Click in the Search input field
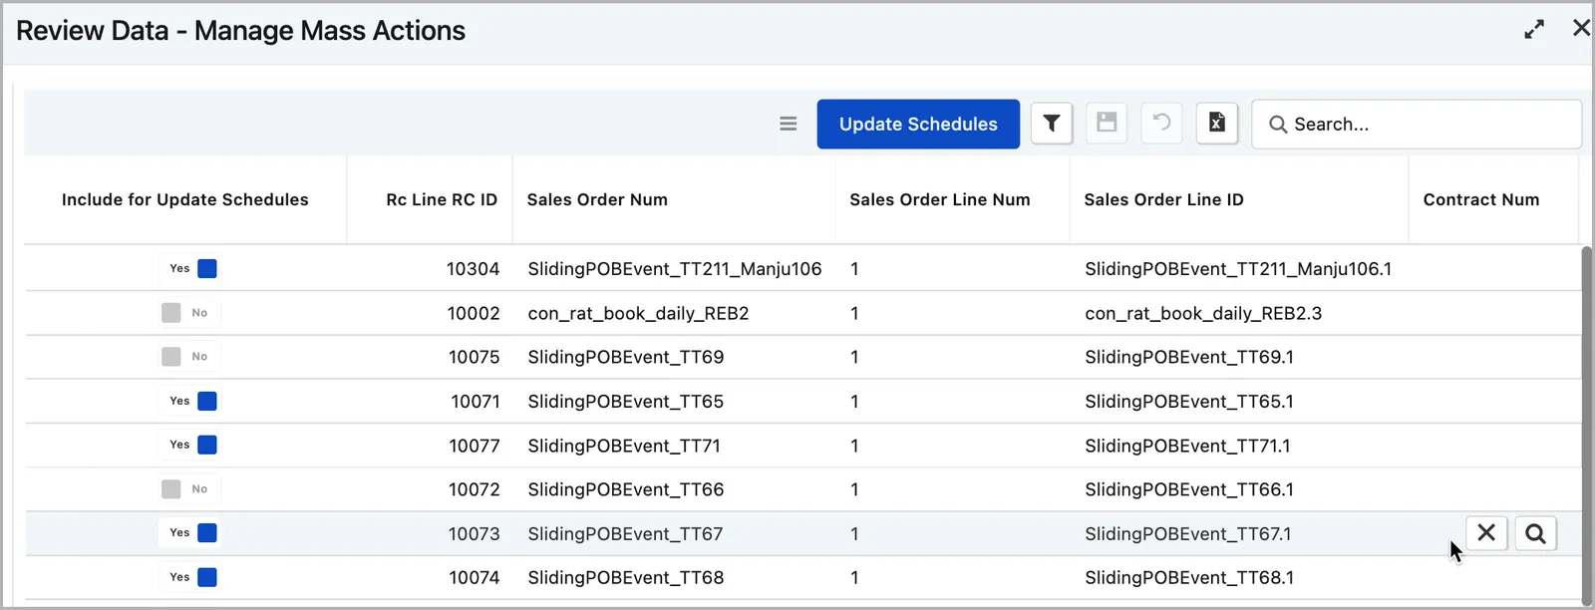The width and height of the screenshot is (1595, 610). click(1417, 124)
